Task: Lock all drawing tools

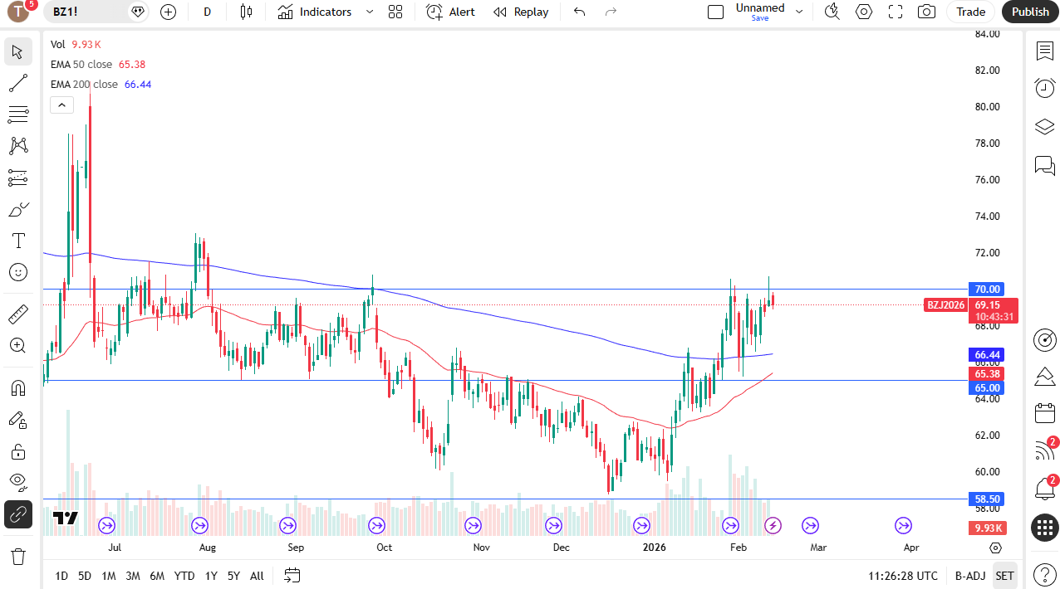Action: (x=17, y=451)
